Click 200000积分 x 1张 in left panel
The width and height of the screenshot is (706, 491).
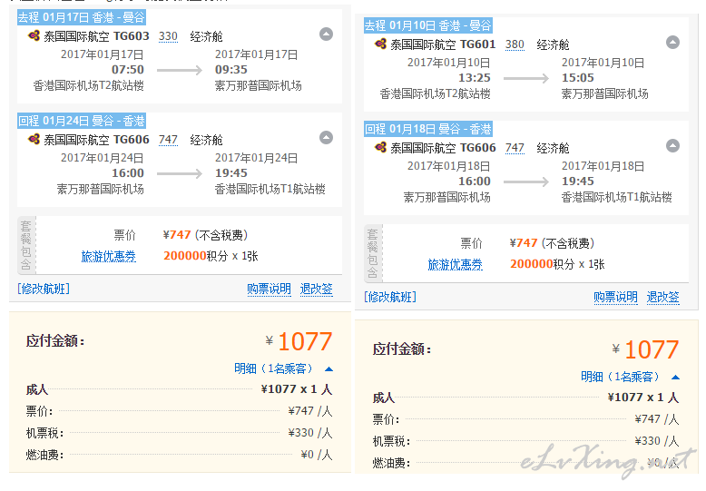(x=211, y=256)
